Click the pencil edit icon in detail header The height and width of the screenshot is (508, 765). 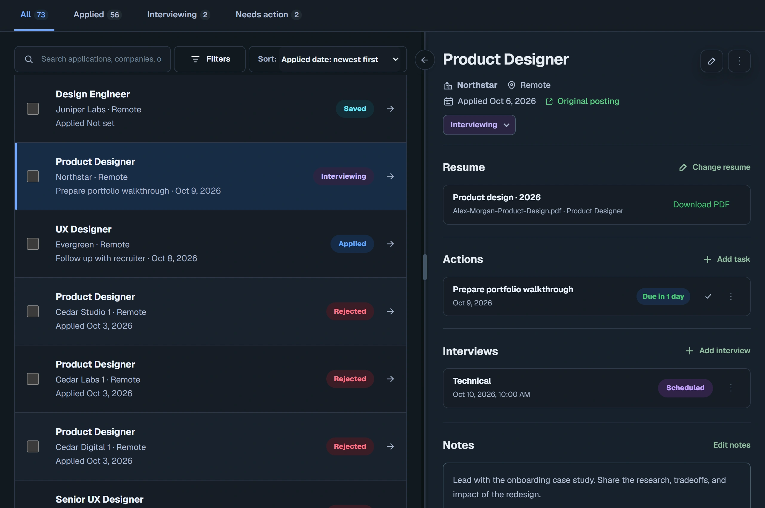click(712, 61)
